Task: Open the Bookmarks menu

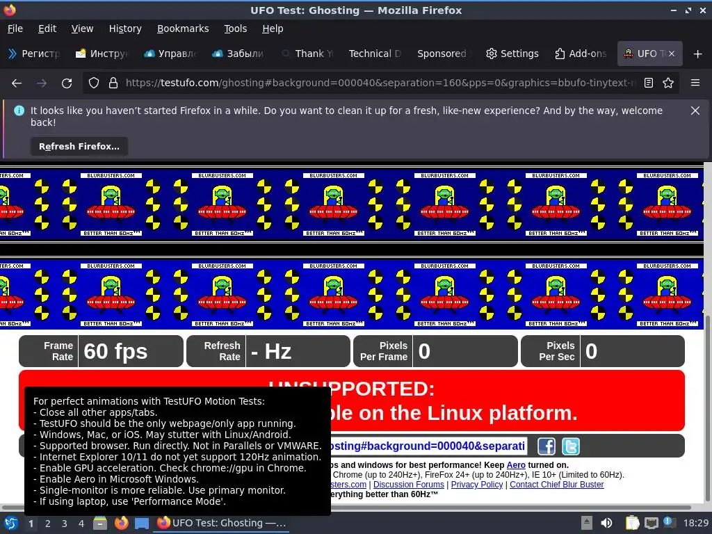Action: click(x=183, y=29)
